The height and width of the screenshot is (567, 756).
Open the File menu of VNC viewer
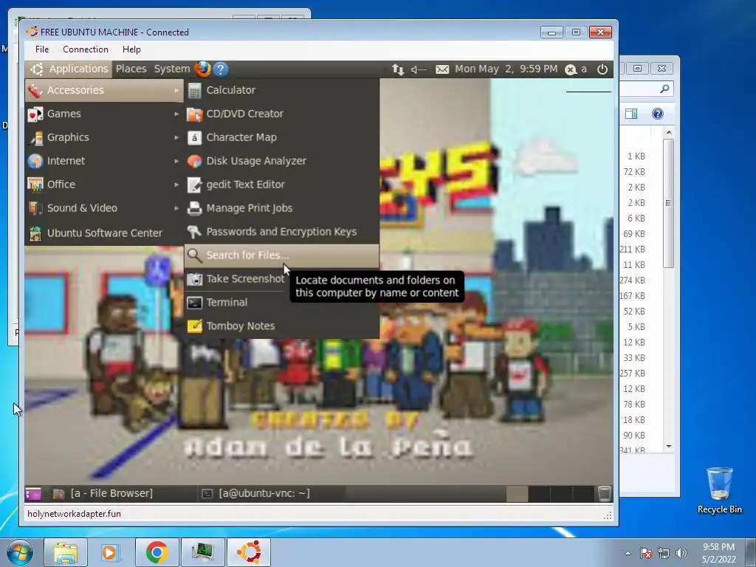pos(42,49)
